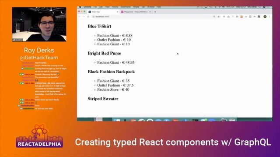Click the Outlet Fashion - € 10 row

click(x=114, y=40)
